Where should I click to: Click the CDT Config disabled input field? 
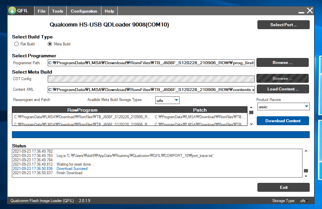click(151, 79)
